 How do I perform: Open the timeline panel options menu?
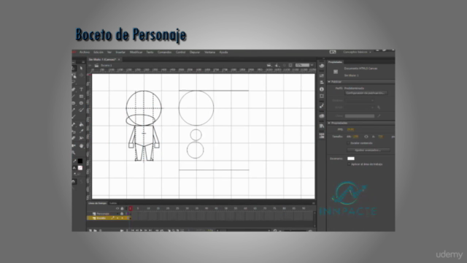[313, 203]
